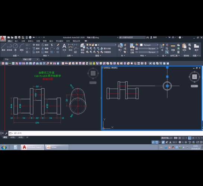Add a new drawing tab with plus
This screenshot has width=203, height=186.
coord(43,60)
